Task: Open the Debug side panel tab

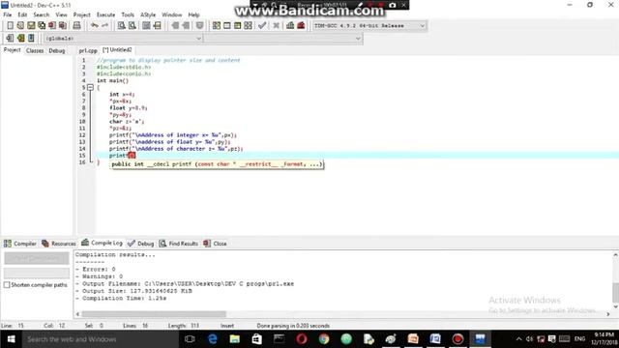Action: pos(57,50)
